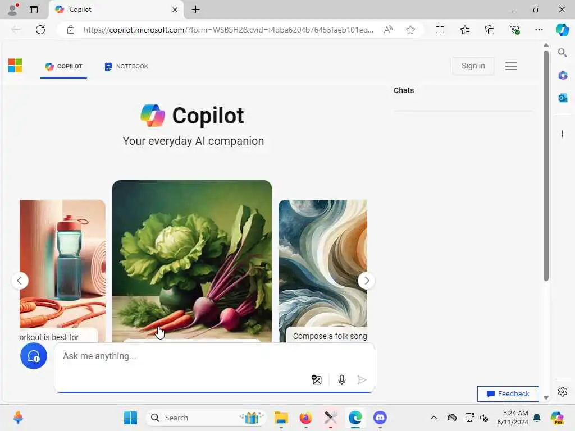Click the page vertical scrollbar

[x=546, y=166]
